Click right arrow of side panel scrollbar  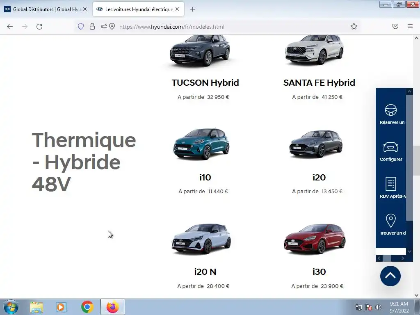coord(403,258)
